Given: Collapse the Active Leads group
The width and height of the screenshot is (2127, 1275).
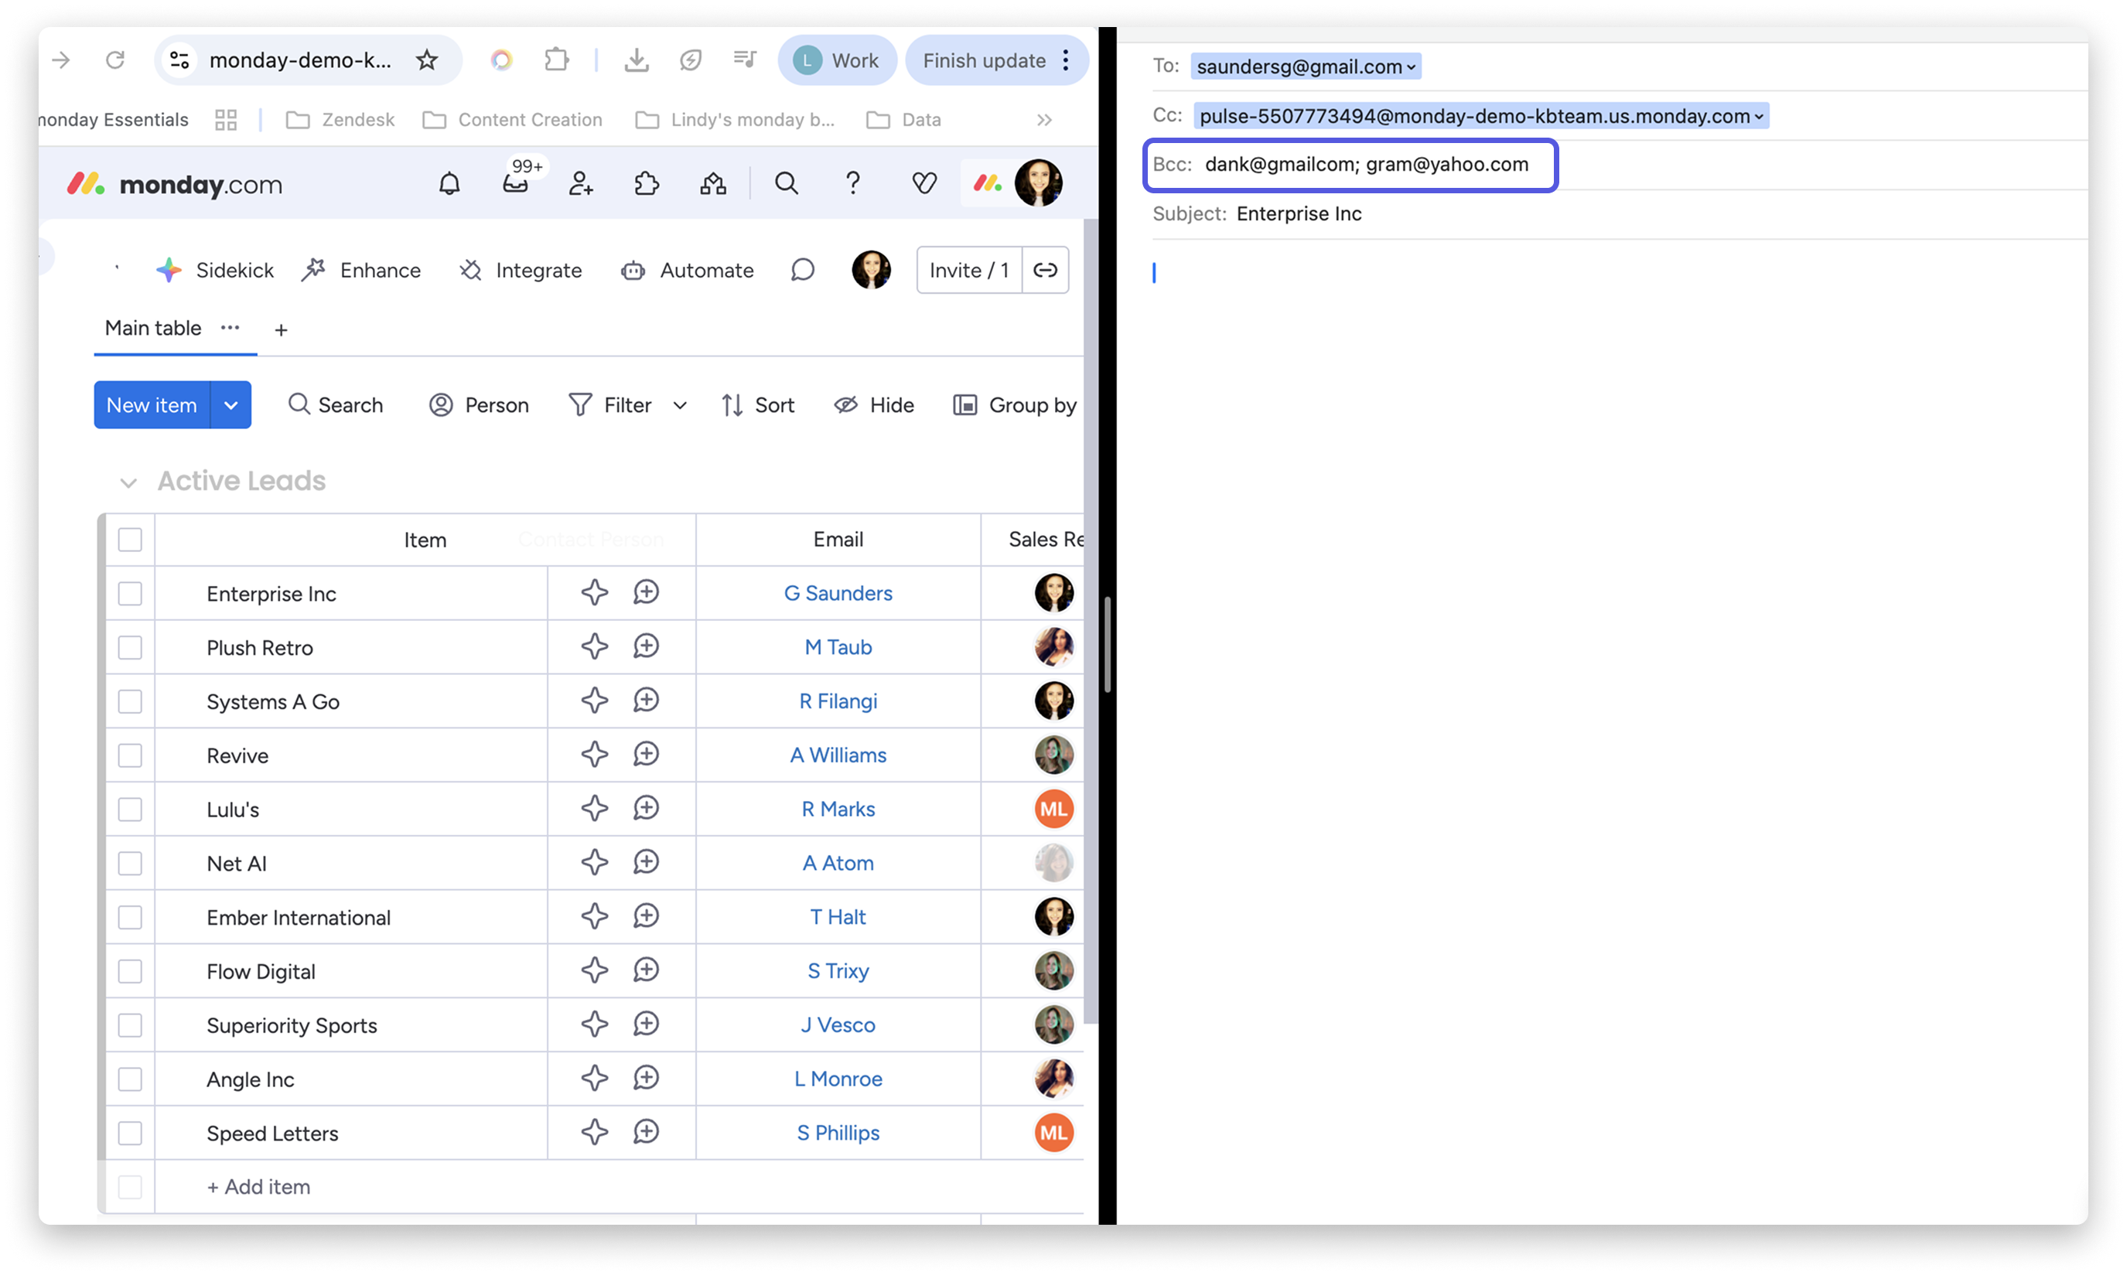Looking at the screenshot, I should coord(128,482).
